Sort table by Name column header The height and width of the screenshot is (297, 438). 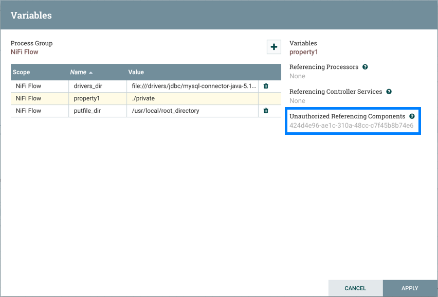coord(77,72)
